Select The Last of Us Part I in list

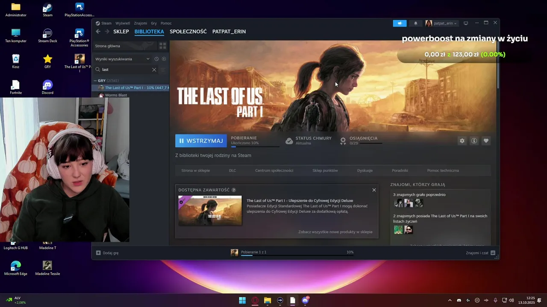131,88
